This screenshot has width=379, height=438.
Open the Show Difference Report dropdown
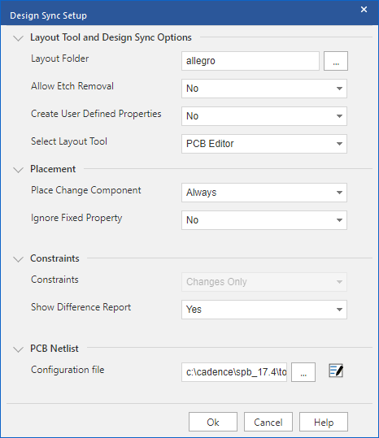[x=264, y=310]
